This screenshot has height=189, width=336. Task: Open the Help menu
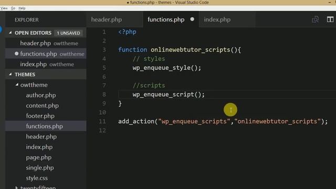pyautogui.click(x=22, y=8)
